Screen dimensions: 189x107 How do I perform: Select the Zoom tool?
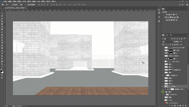click(x=2, y=64)
